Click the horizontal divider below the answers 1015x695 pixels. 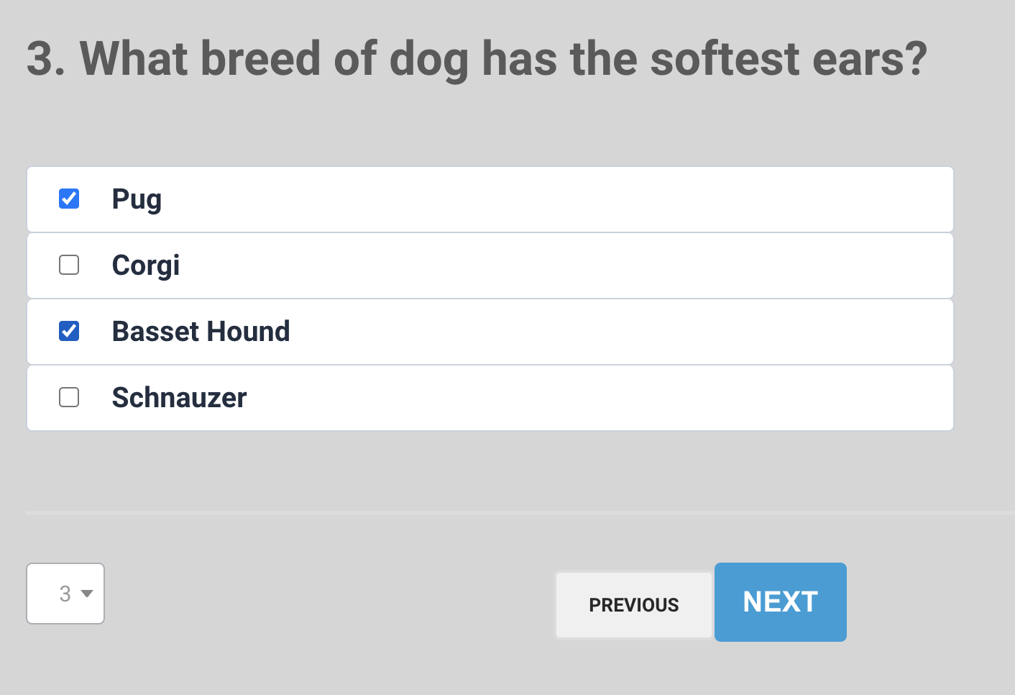503,513
